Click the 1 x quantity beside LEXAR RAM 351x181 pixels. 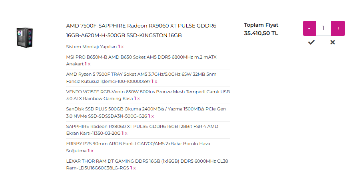[x=133, y=168]
